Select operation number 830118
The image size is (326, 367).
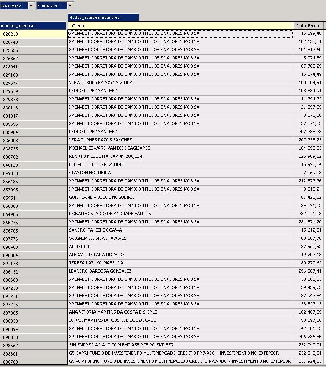tap(34, 108)
